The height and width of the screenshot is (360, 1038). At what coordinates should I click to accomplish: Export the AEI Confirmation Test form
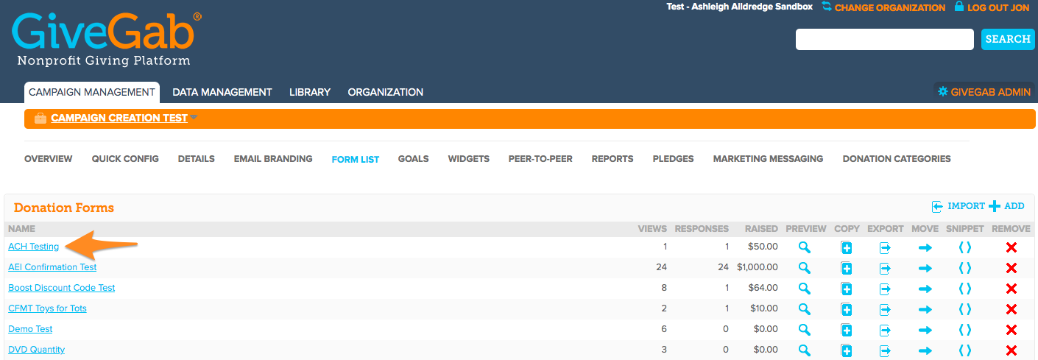[885, 269]
